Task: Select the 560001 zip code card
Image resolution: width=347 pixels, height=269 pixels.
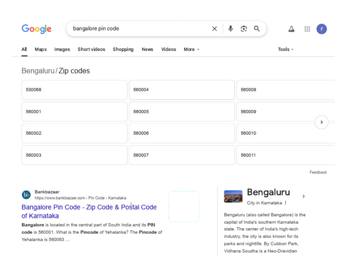Action: coord(74,111)
